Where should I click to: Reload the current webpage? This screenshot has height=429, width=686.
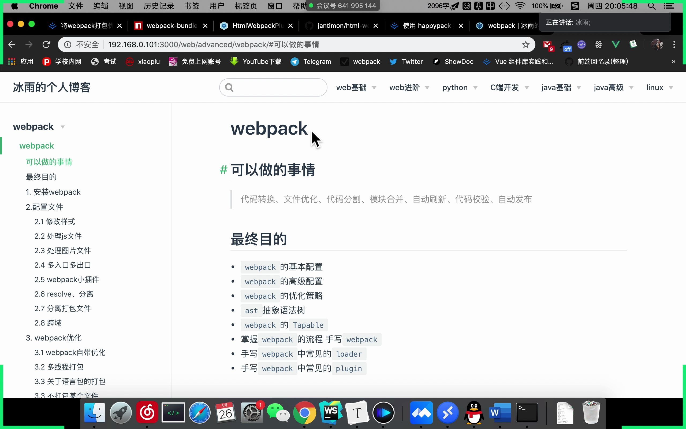coord(46,44)
